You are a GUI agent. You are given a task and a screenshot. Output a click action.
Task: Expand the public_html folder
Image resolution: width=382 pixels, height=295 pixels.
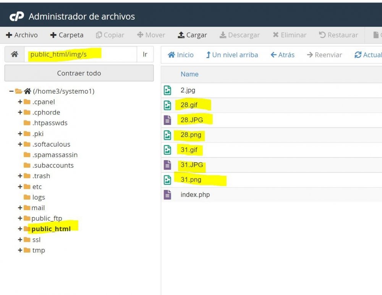[20, 229]
